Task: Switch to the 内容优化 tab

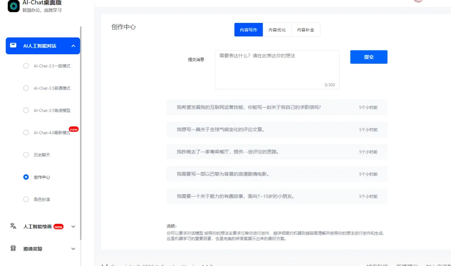Action: pyautogui.click(x=277, y=30)
